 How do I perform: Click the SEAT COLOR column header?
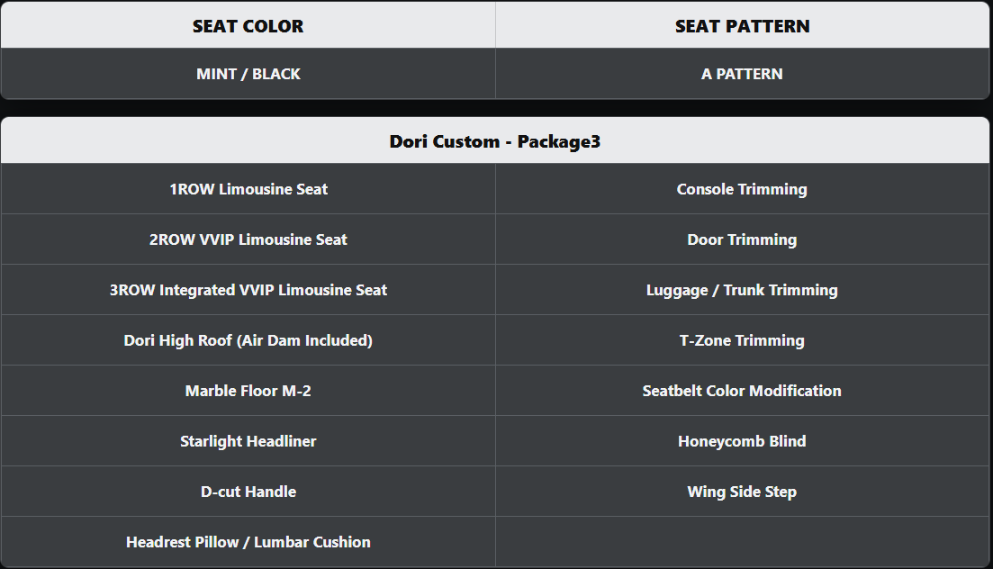click(x=248, y=26)
